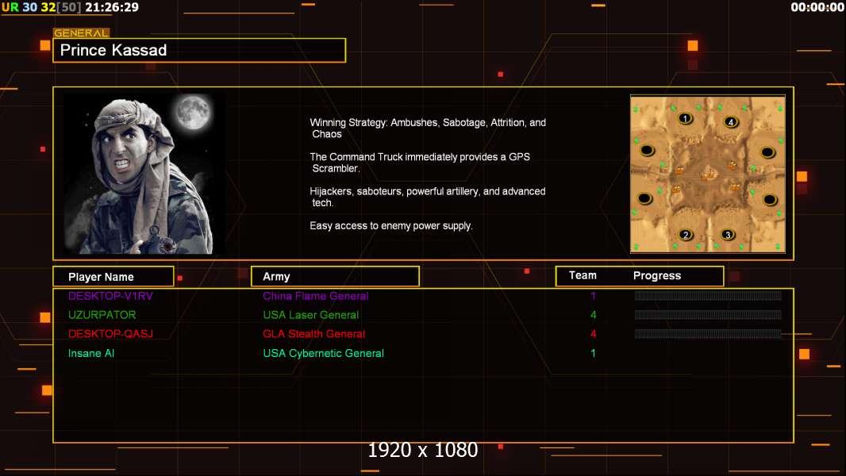Click start position 3 on the minimap
This screenshot has height=476, width=846.
(728, 235)
